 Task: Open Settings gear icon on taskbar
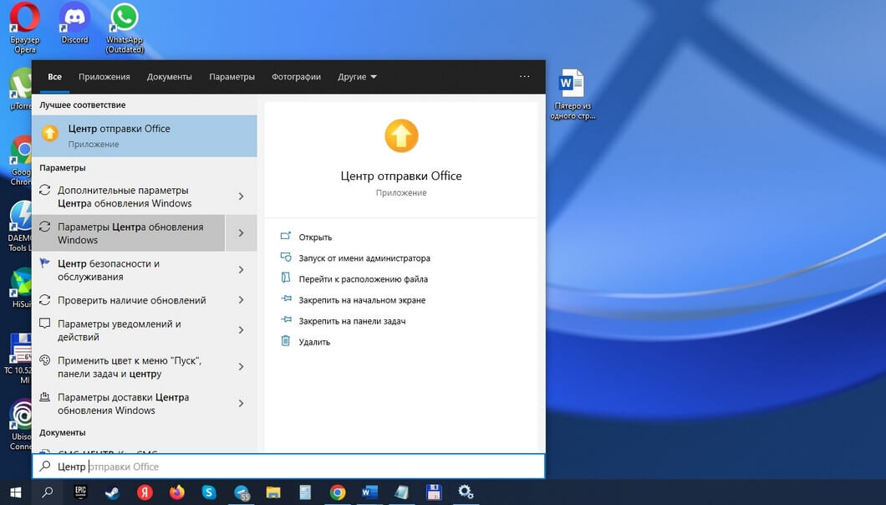(x=466, y=492)
